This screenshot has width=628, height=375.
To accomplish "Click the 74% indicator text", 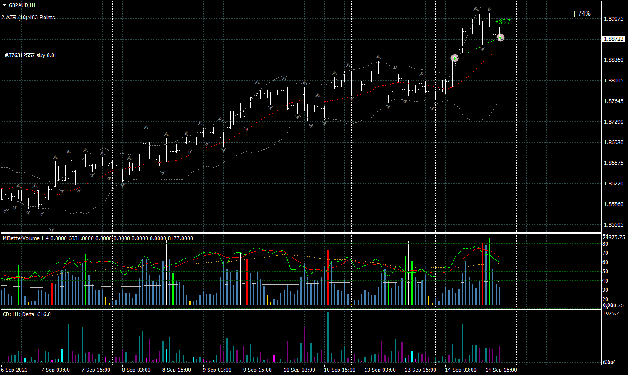I will 584,13.
